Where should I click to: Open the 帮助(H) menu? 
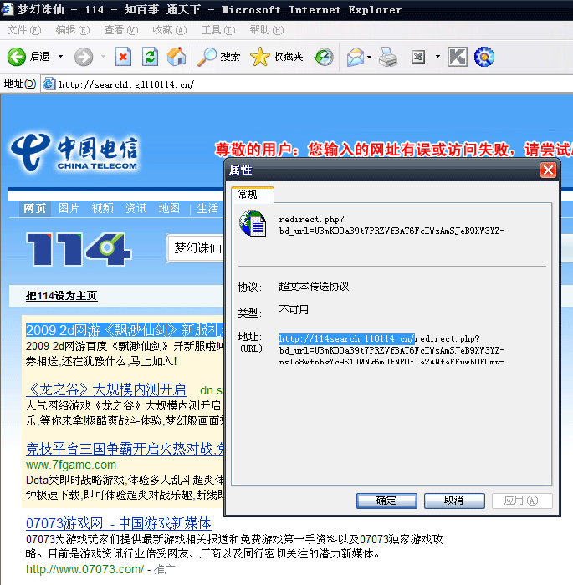click(x=267, y=30)
